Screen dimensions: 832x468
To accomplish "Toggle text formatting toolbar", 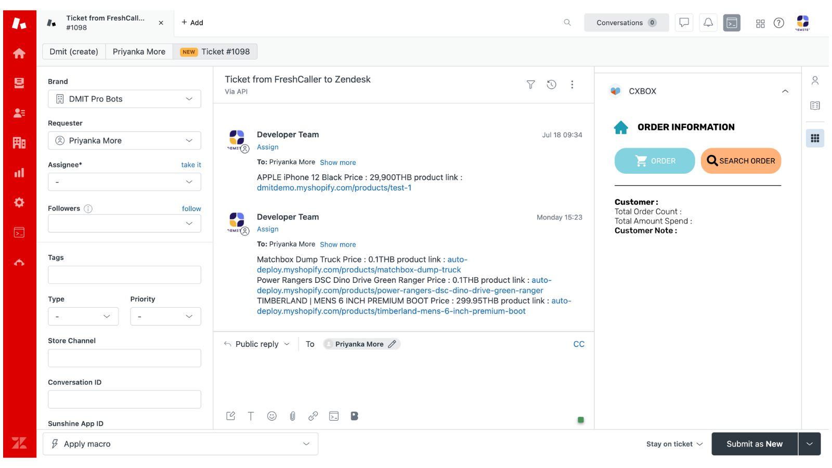I will pyautogui.click(x=251, y=416).
